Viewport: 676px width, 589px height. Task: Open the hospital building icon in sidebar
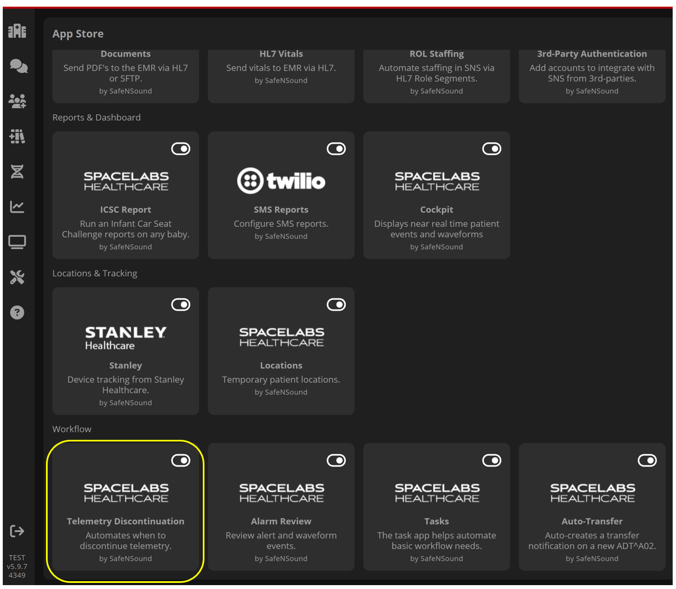click(x=17, y=31)
